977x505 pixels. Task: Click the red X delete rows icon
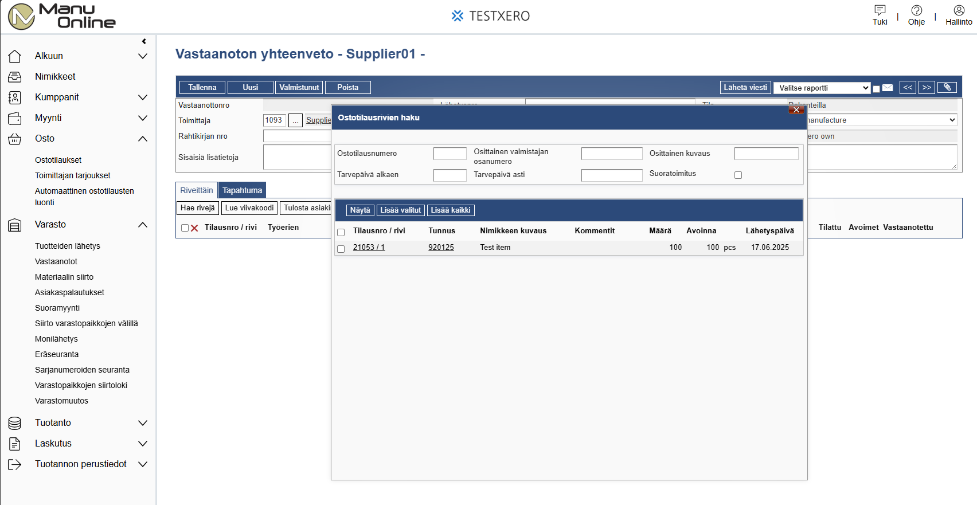[194, 228]
